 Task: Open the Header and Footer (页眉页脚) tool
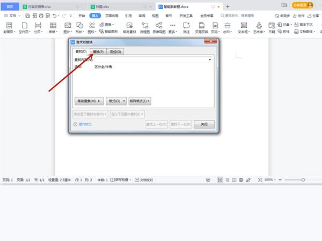click(x=201, y=28)
